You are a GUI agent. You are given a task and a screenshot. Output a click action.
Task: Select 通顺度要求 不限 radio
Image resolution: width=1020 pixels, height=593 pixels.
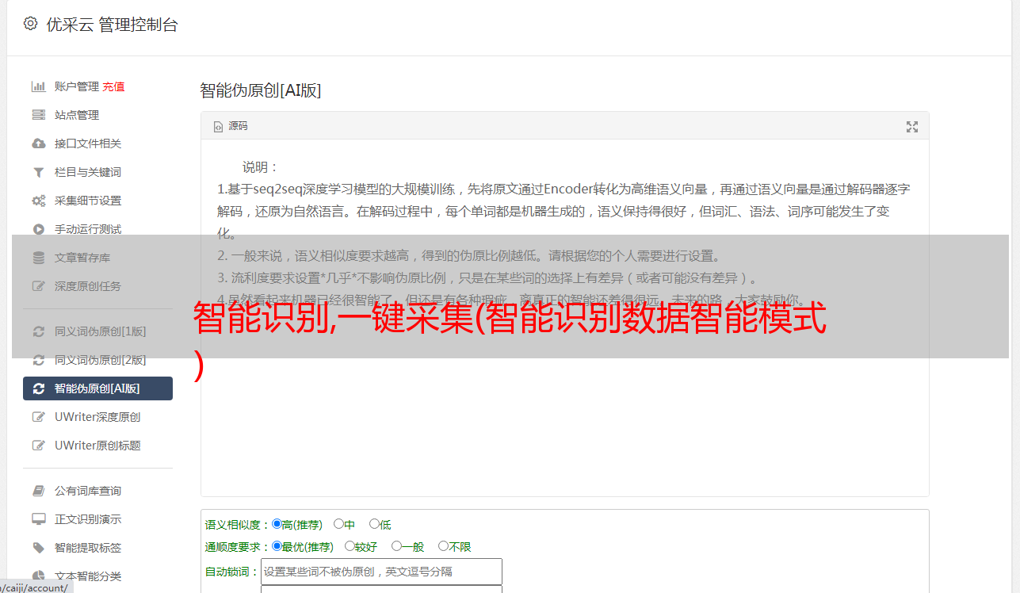(443, 546)
